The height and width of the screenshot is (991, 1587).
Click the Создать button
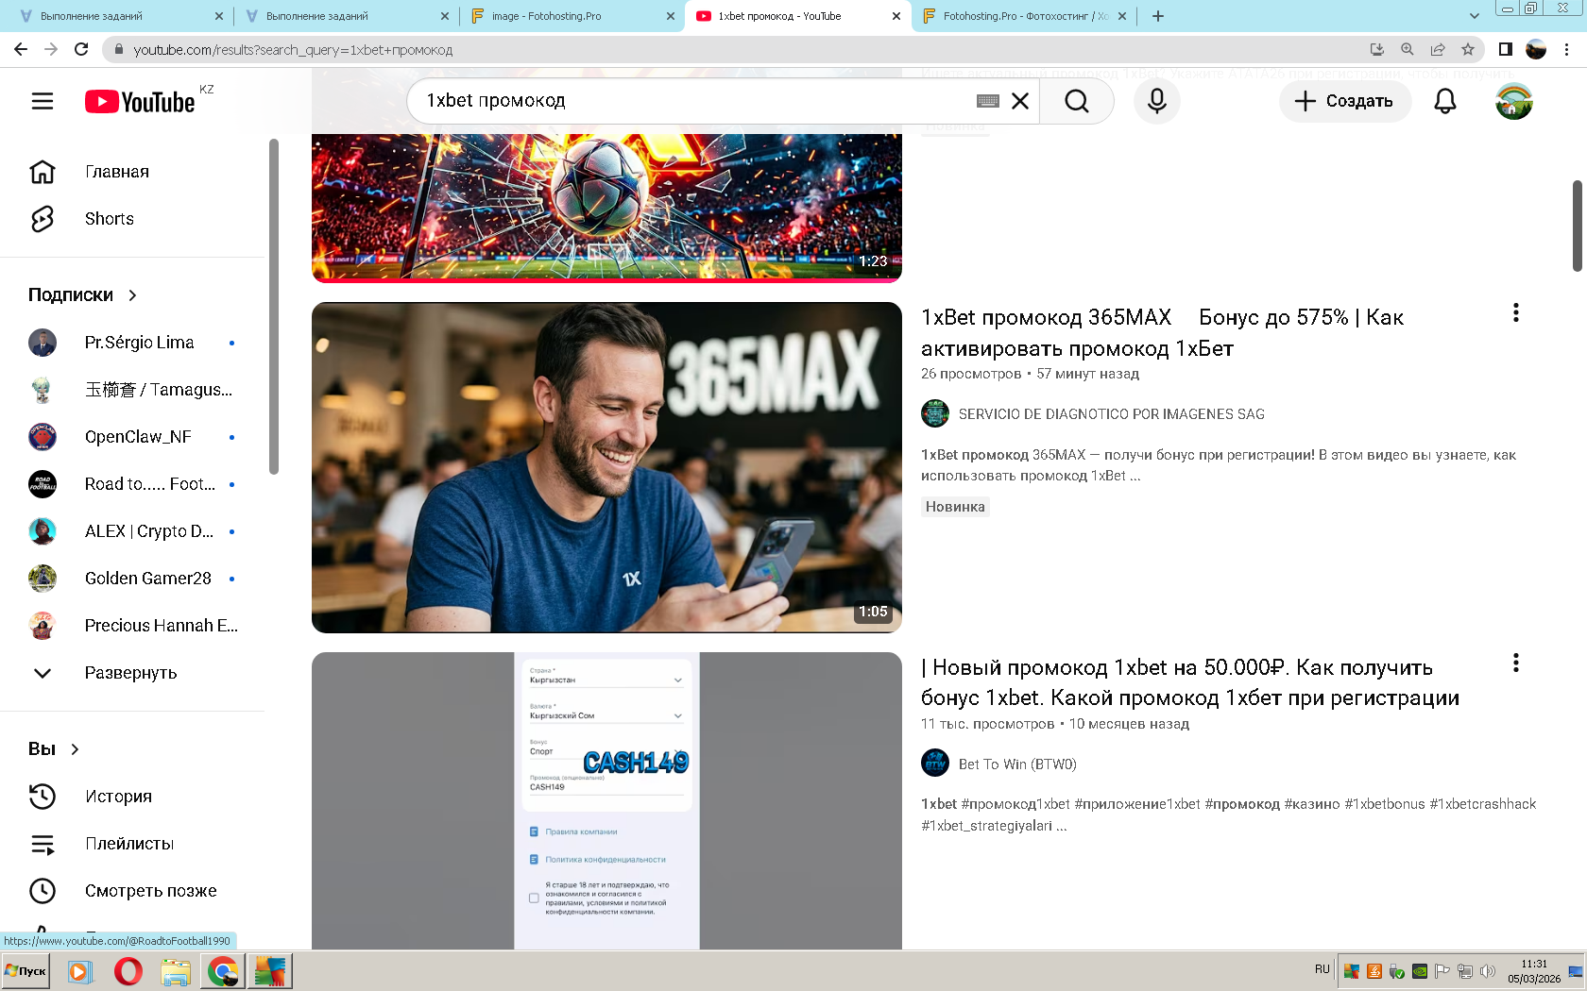pos(1345,101)
